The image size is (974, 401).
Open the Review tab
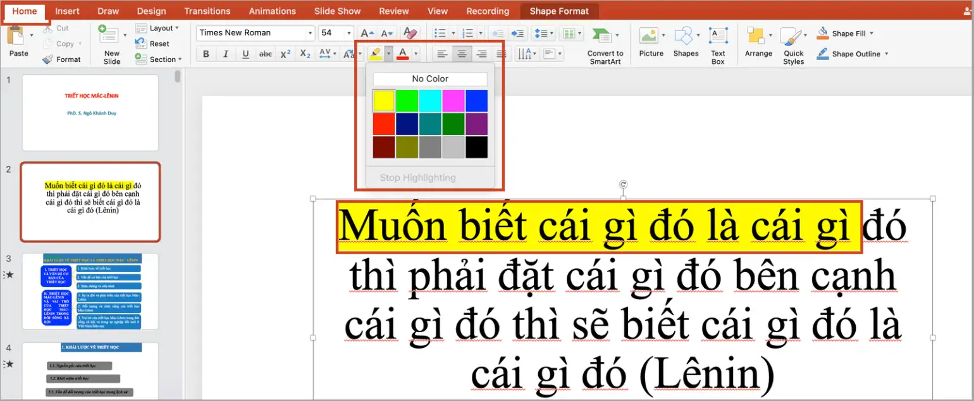394,11
